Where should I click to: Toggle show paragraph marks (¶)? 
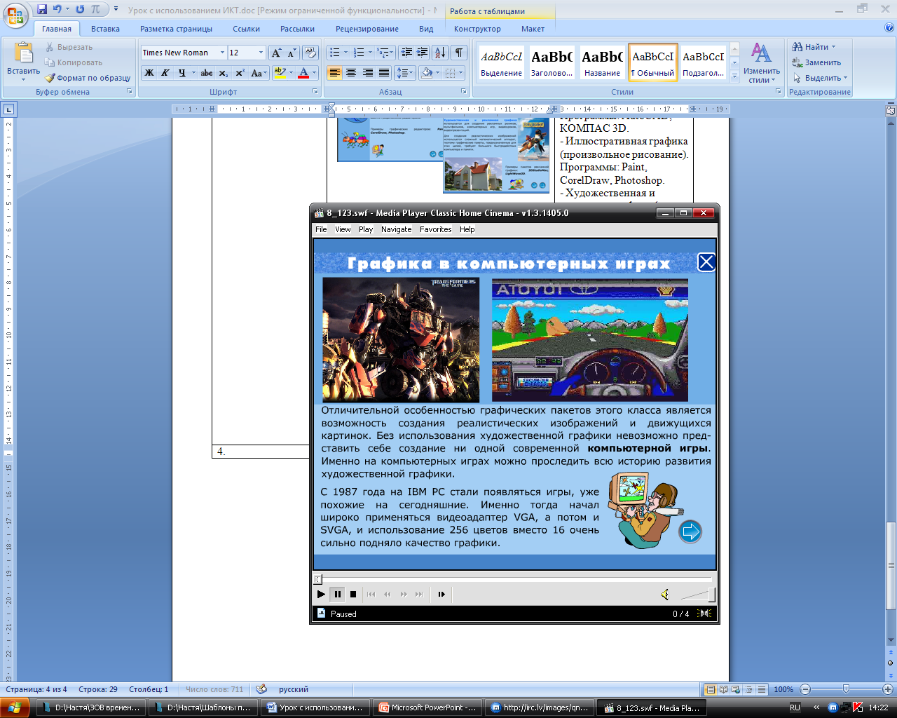pos(458,53)
